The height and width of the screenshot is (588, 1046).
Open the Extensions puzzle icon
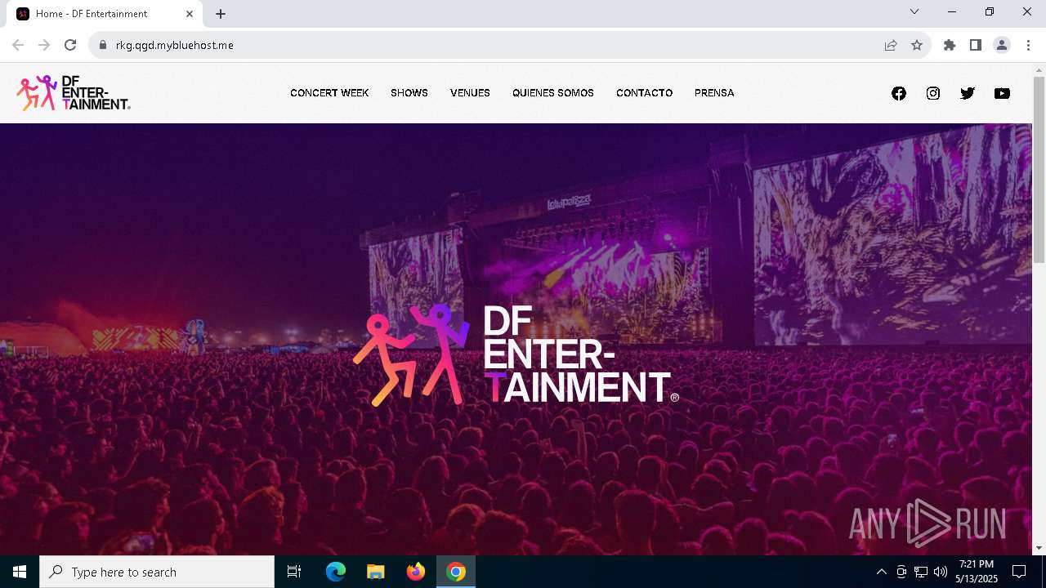pos(950,45)
